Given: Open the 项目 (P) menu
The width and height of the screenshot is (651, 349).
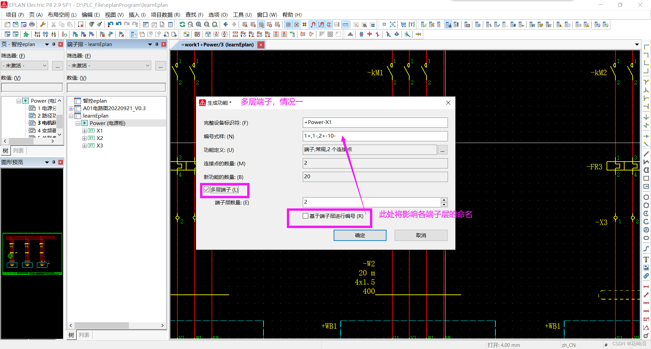Looking at the screenshot, I should (x=15, y=15).
